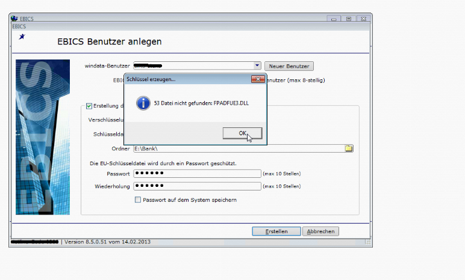Minimize the EBICS window
Screen dimensions: 465x280
click(334, 19)
